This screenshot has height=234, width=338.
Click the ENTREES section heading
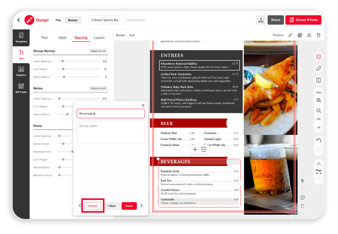pyautogui.click(x=172, y=55)
